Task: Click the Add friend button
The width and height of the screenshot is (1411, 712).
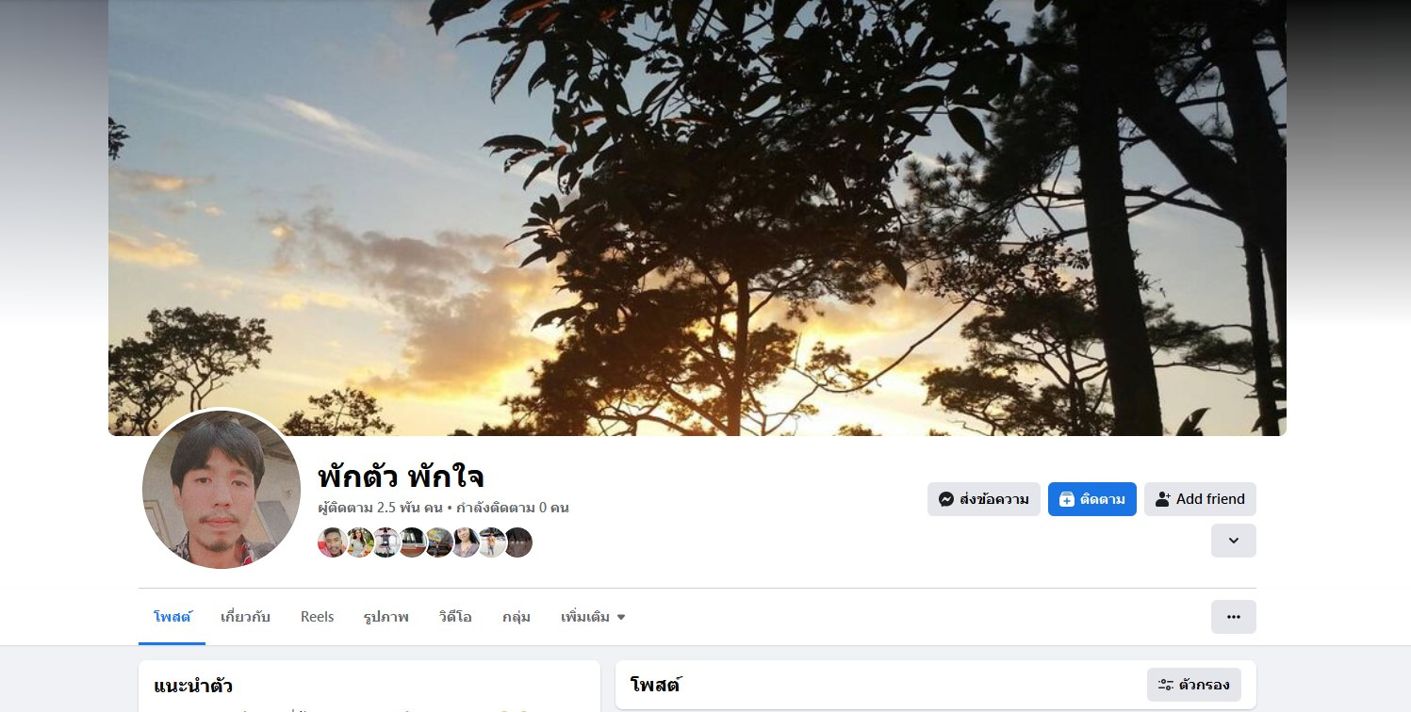Action: [1200, 499]
